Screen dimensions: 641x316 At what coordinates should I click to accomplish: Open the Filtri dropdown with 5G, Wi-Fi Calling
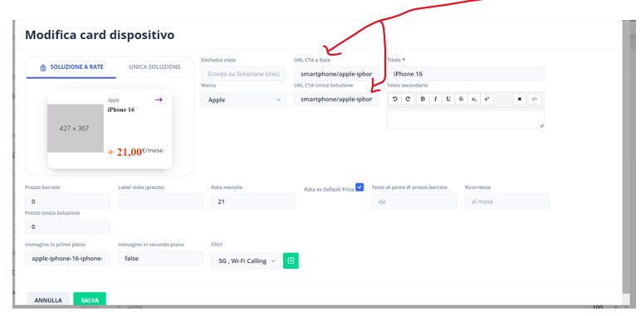[246, 260]
